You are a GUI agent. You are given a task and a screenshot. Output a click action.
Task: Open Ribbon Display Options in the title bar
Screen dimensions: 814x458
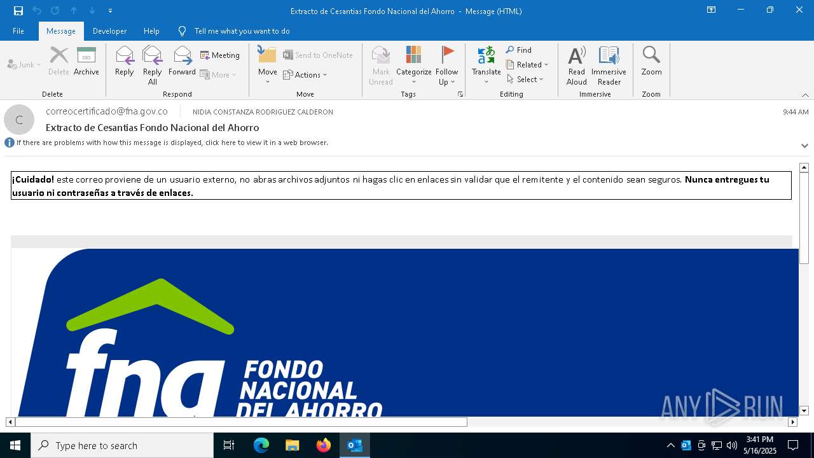pyautogui.click(x=711, y=10)
